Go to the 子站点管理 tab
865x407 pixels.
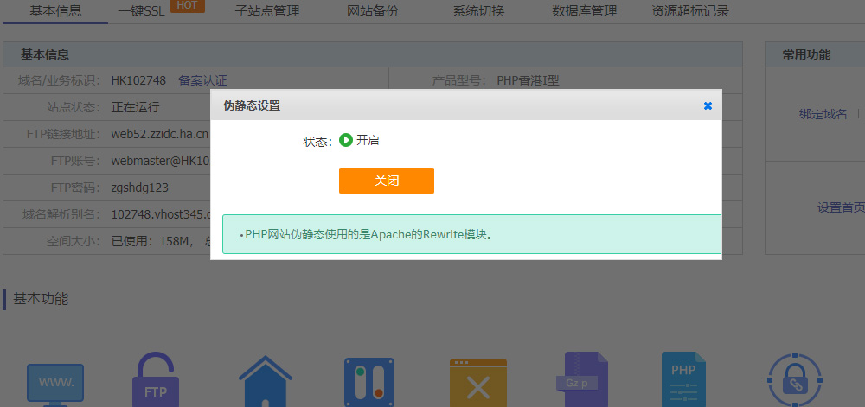tap(267, 11)
